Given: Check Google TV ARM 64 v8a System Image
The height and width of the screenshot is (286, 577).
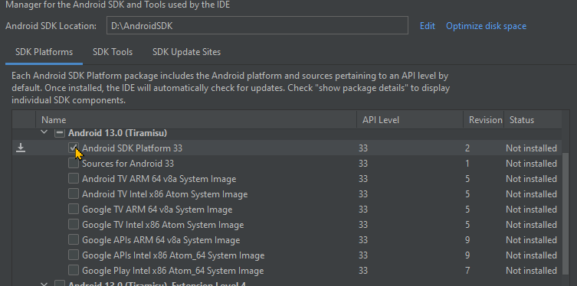Looking at the screenshot, I should (x=74, y=210).
